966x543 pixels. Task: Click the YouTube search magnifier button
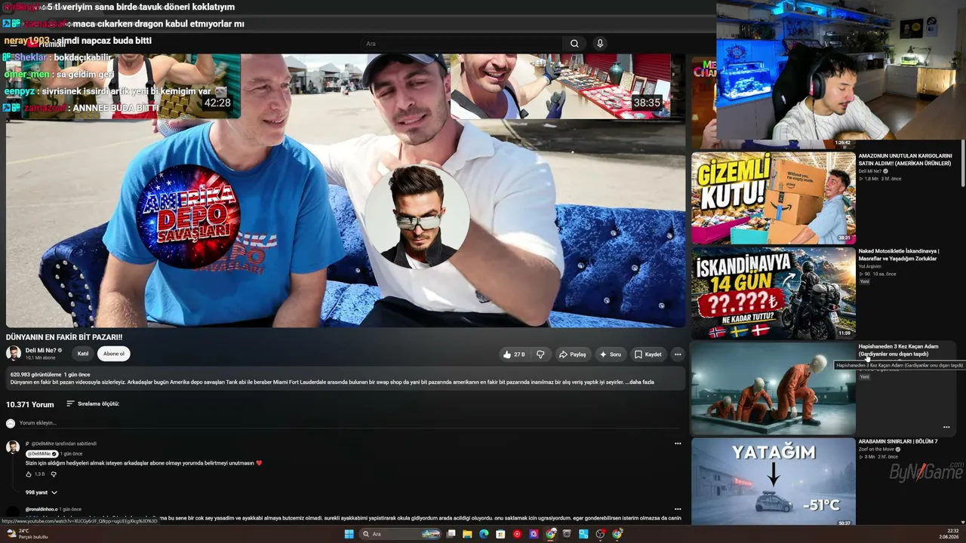tap(574, 44)
